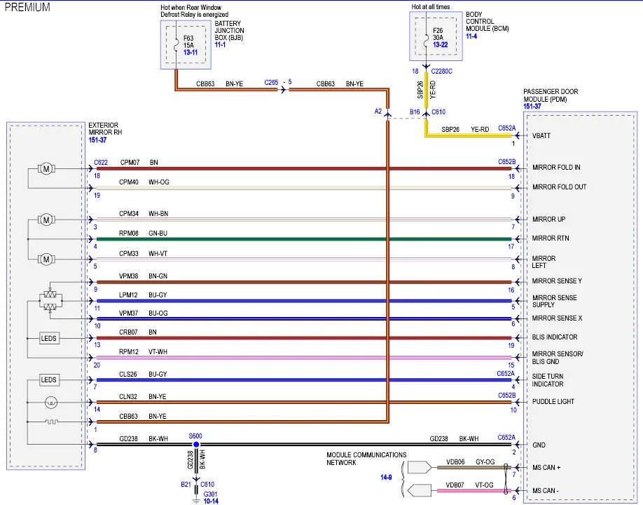
Task: Open the 13-11 reference under fuse F63
Action: 191,53
